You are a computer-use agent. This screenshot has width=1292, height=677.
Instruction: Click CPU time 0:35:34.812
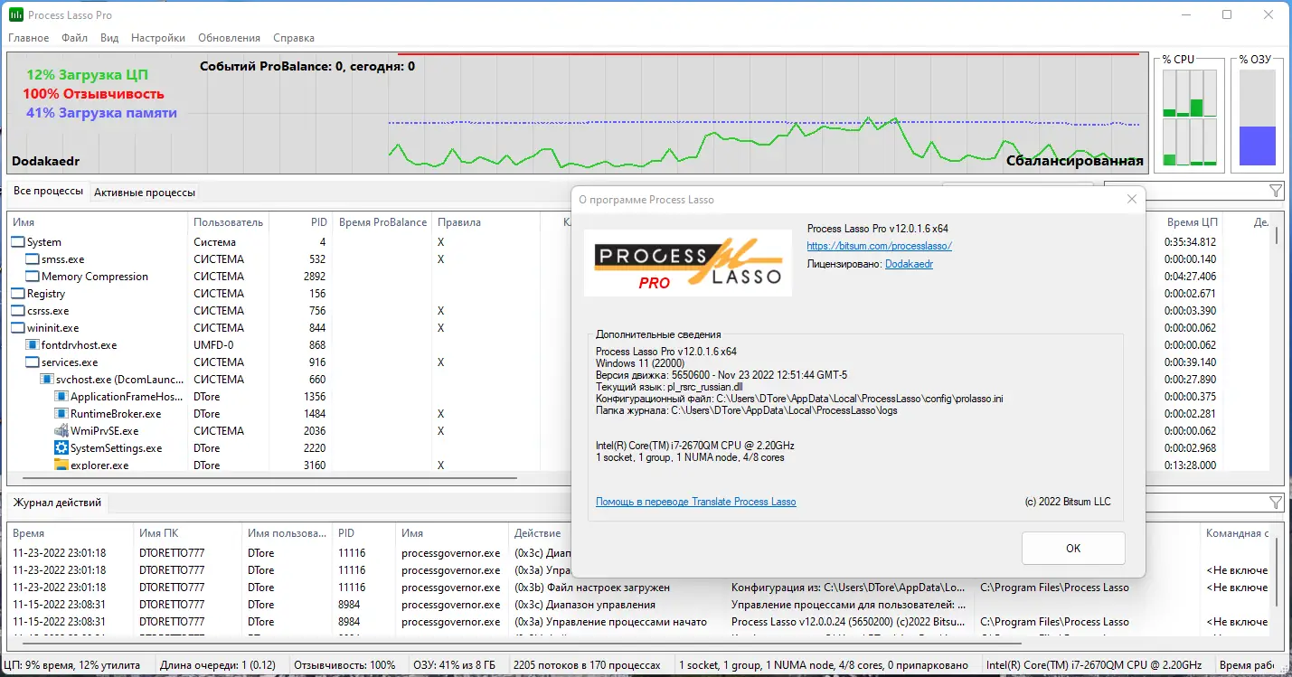tap(1191, 242)
